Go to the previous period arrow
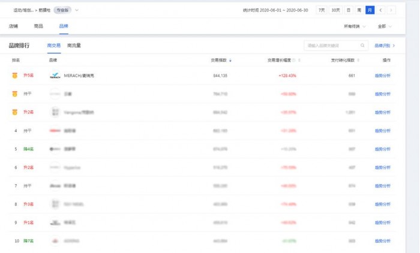 click(x=380, y=10)
